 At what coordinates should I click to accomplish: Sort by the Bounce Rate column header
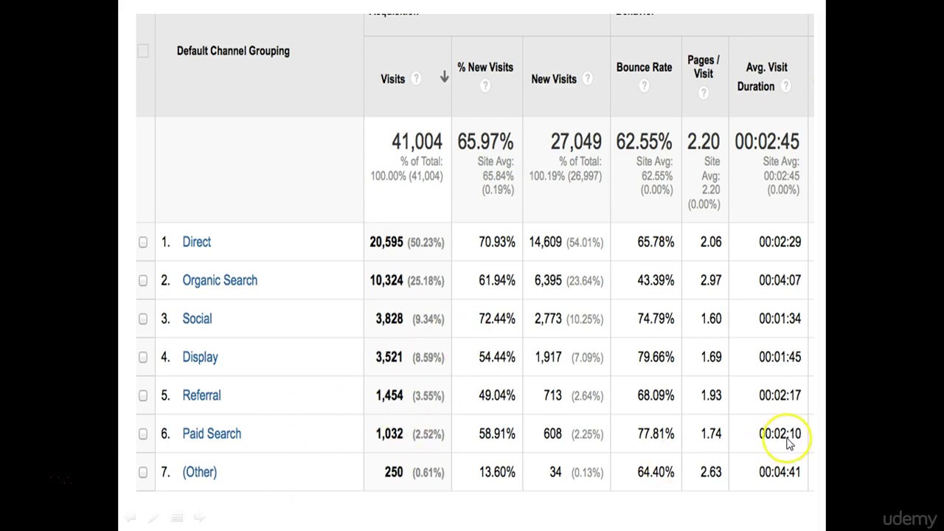[644, 67]
